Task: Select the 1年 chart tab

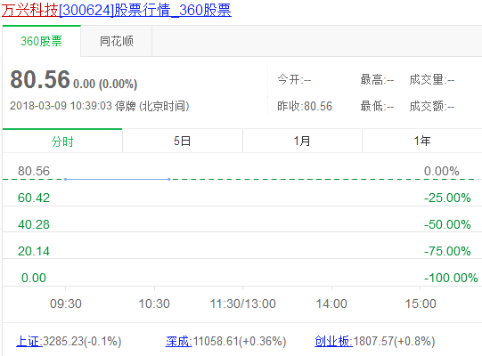Action: pyautogui.click(x=422, y=141)
